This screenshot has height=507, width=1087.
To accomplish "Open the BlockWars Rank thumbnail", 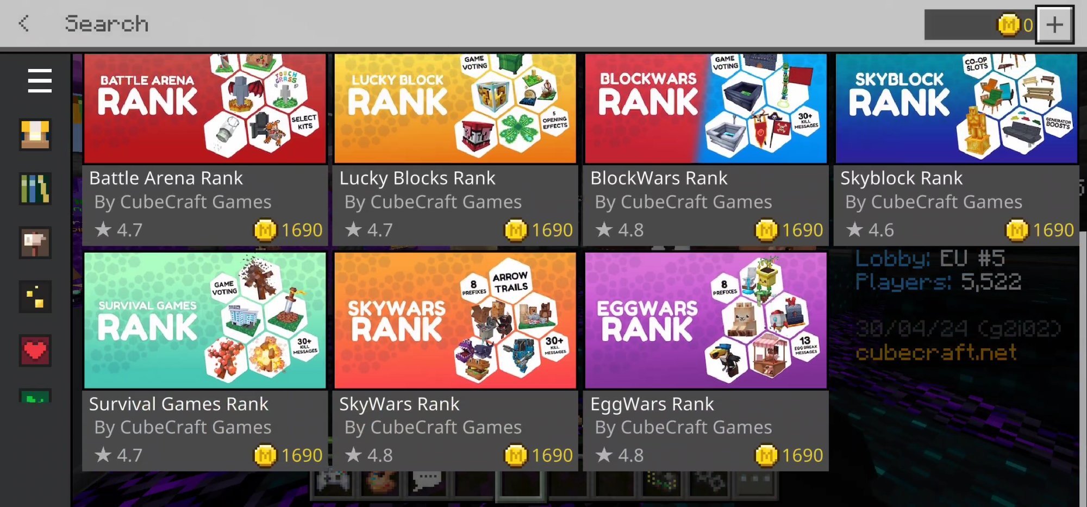I will 706,108.
